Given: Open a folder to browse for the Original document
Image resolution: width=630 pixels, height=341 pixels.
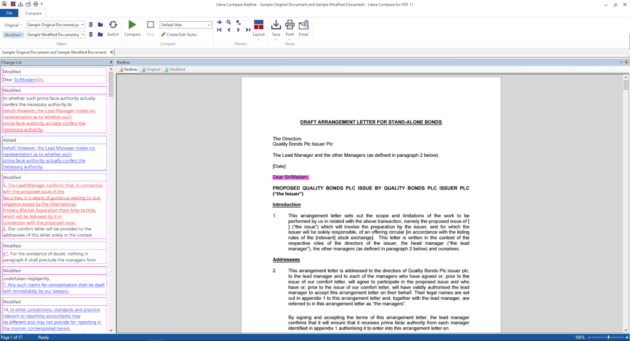Looking at the screenshot, I should pos(100,24).
